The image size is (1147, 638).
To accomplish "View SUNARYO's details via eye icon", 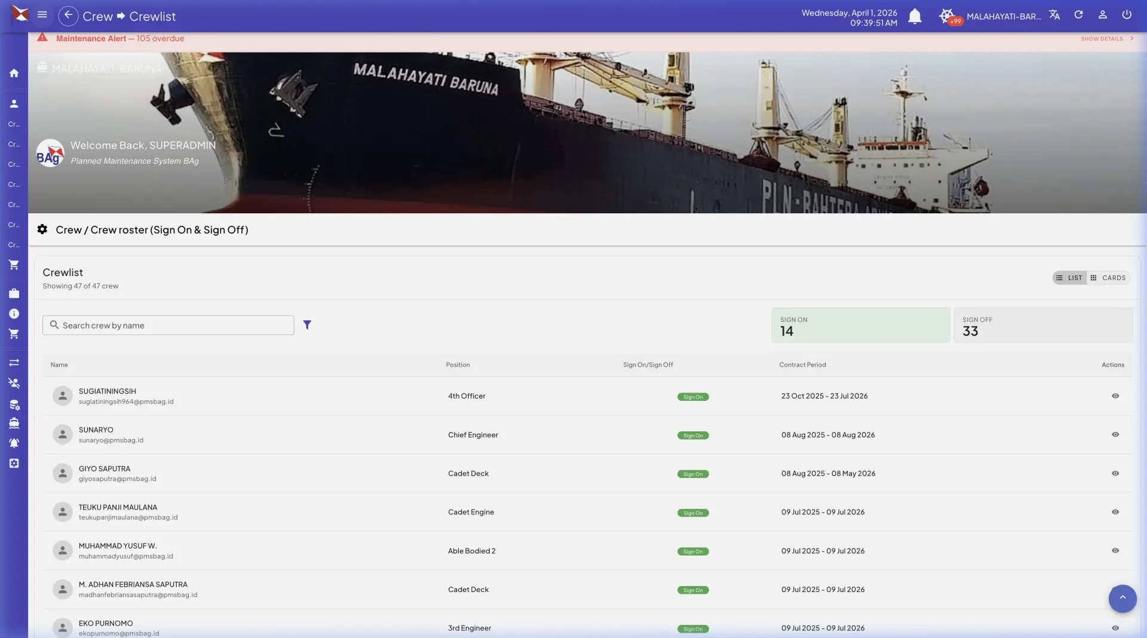I will point(1115,434).
